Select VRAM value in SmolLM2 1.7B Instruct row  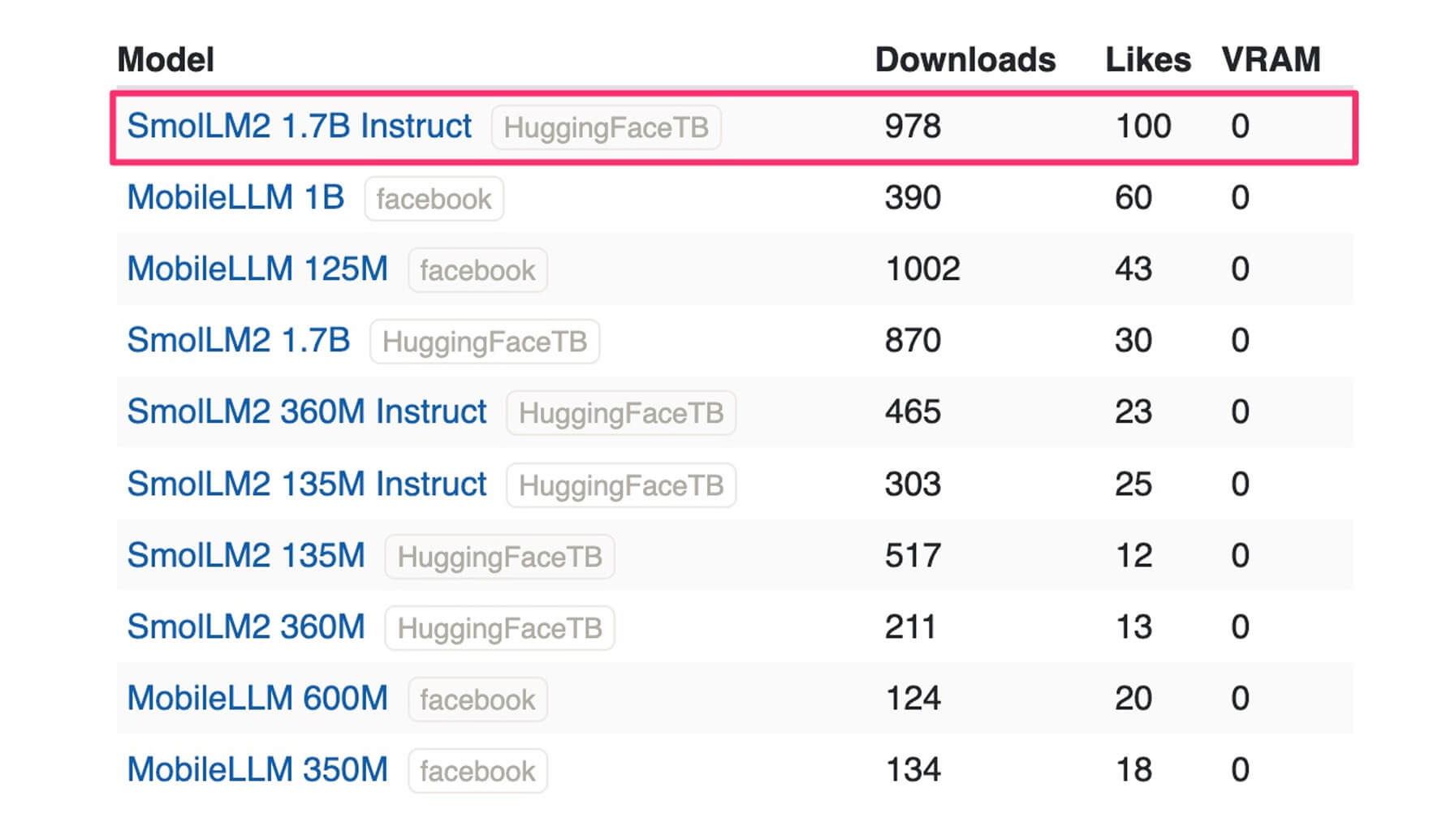coord(1240,127)
